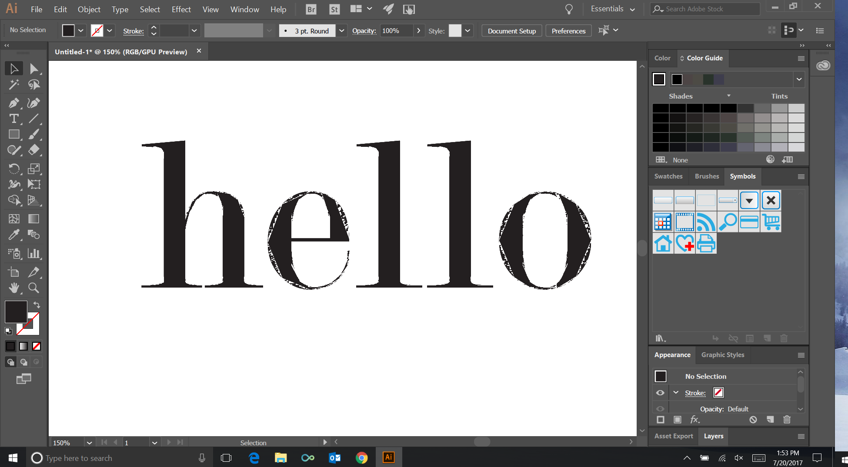Viewport: 848px width, 467px height.
Task: Select the Shape Builder tool
Action: [x=14, y=200]
